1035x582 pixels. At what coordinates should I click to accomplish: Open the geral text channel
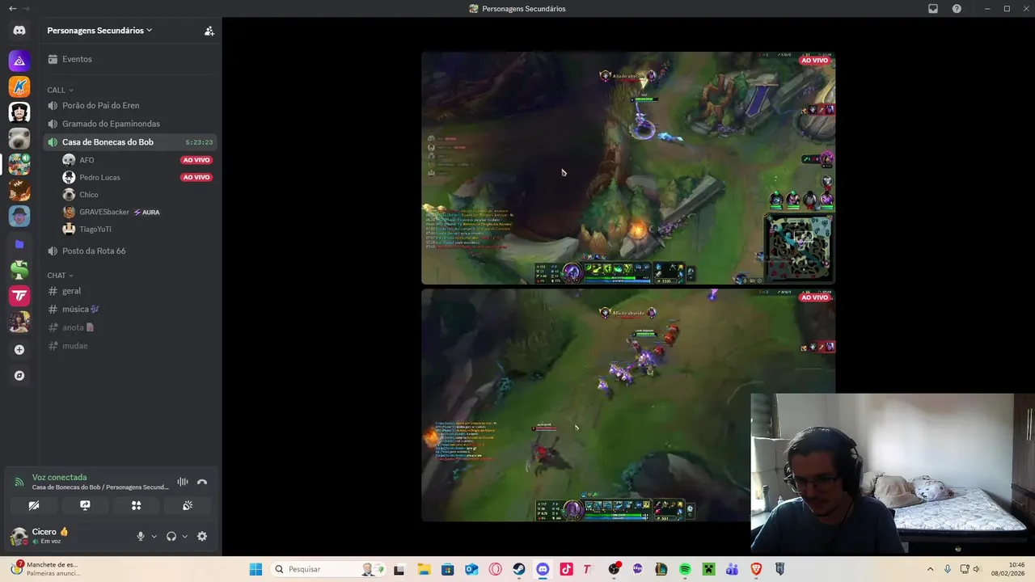[x=129, y=291]
